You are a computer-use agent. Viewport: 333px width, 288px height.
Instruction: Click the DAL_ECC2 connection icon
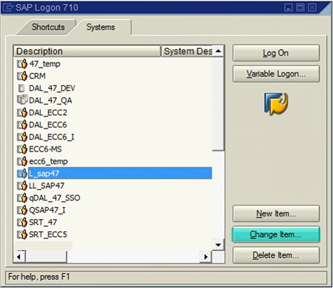pyautogui.click(x=22, y=113)
